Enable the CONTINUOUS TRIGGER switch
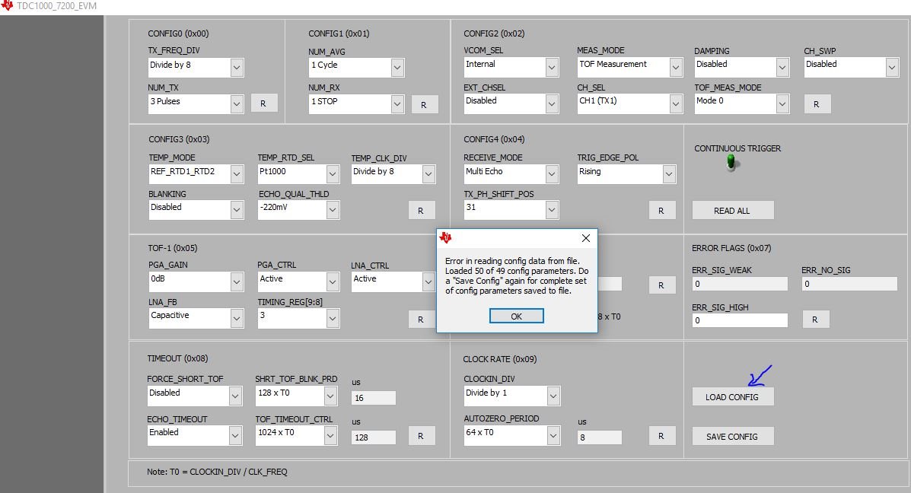The height and width of the screenshot is (493, 911). coord(731,163)
